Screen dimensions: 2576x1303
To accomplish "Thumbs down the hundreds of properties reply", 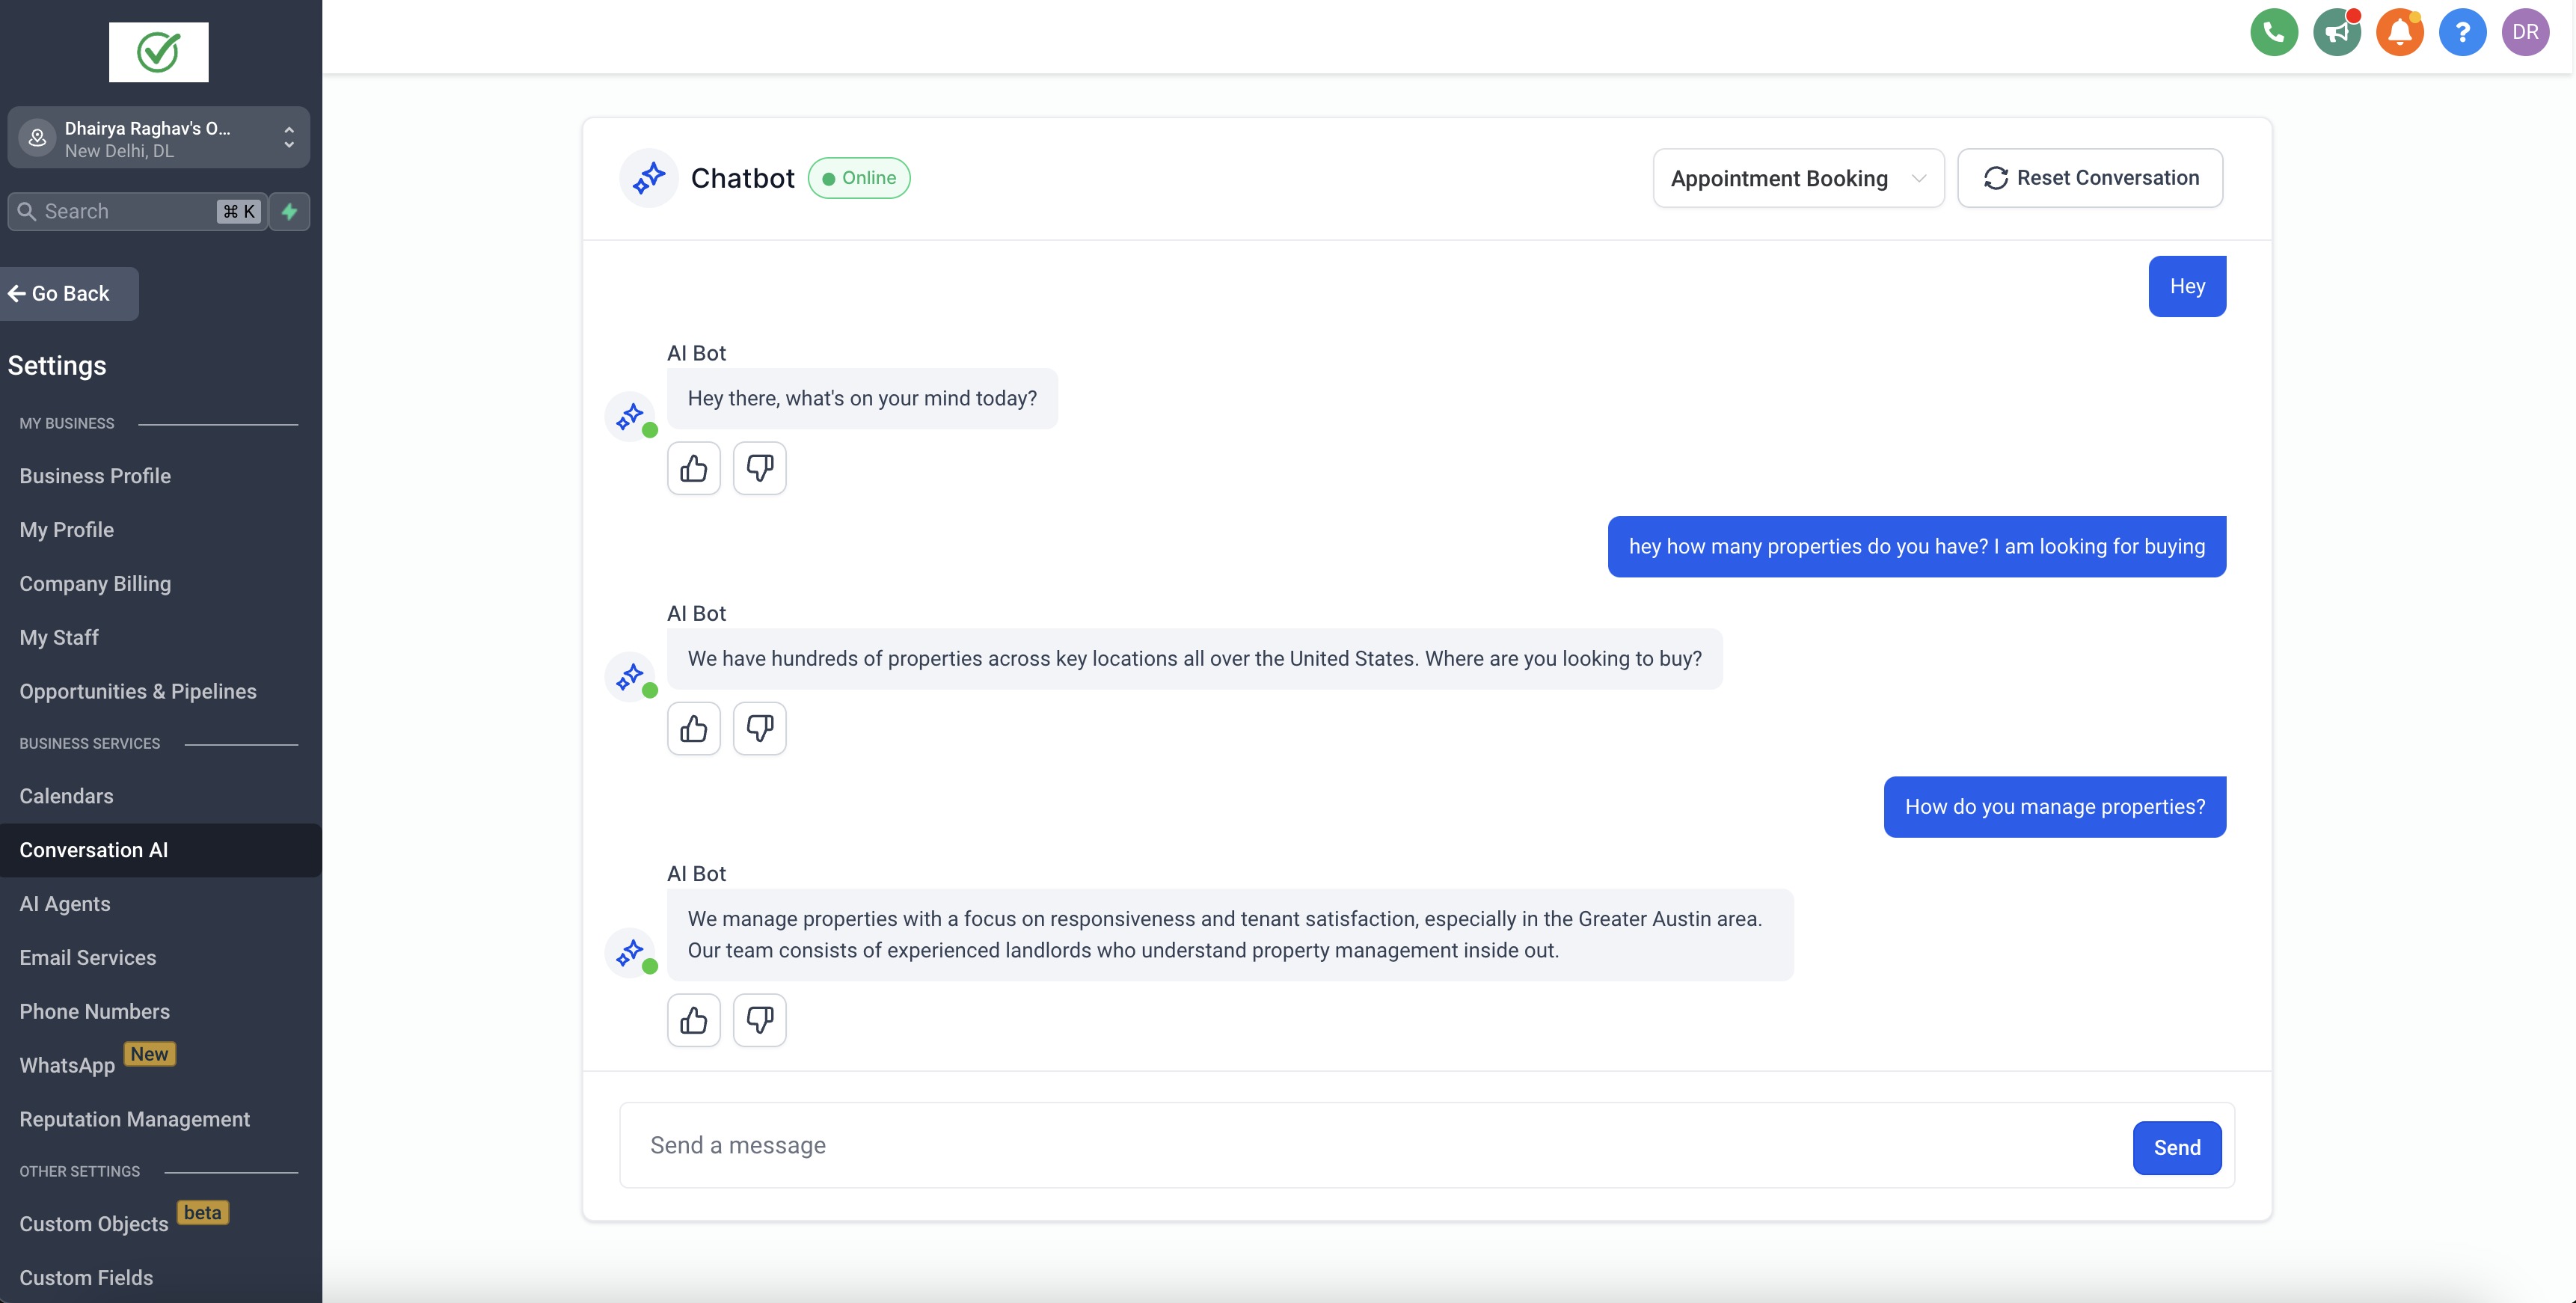I will point(759,728).
